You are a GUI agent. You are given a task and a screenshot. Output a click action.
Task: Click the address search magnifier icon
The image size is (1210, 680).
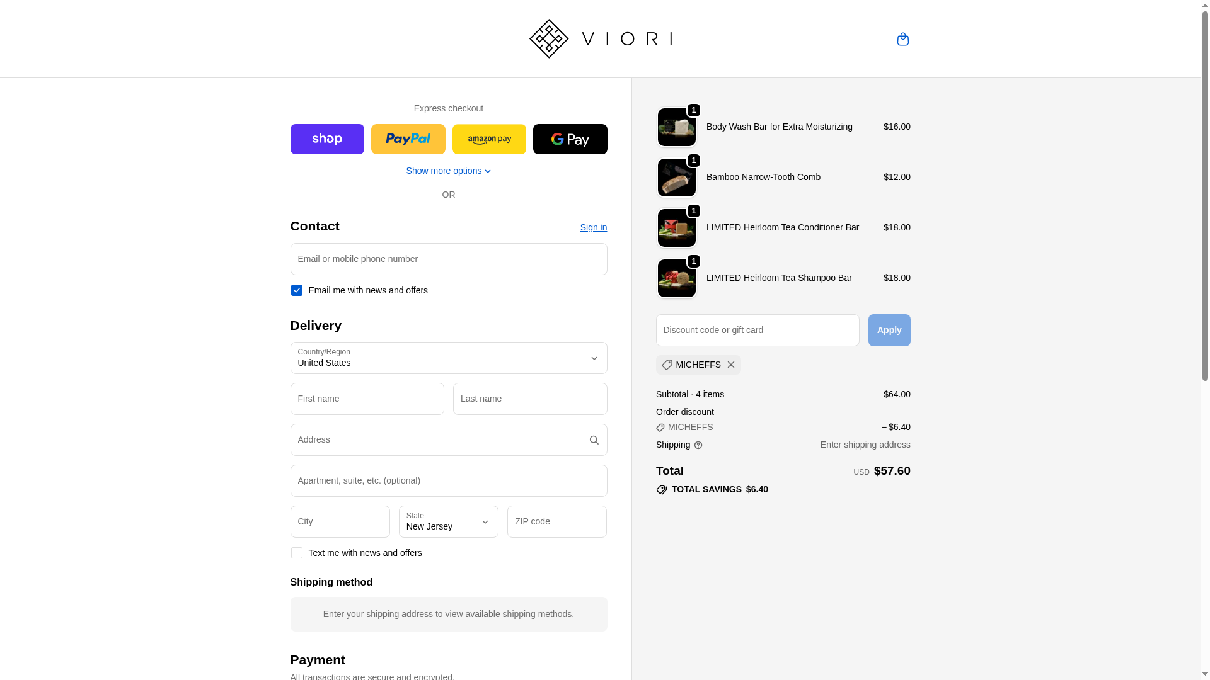(x=594, y=440)
